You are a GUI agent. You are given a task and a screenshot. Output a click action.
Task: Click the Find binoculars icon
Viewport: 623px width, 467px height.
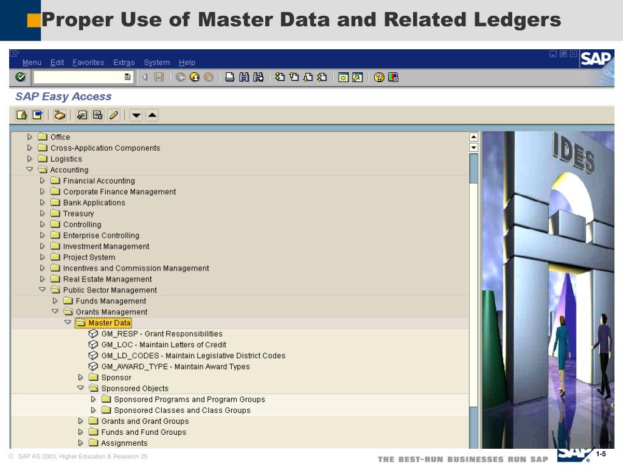point(244,77)
